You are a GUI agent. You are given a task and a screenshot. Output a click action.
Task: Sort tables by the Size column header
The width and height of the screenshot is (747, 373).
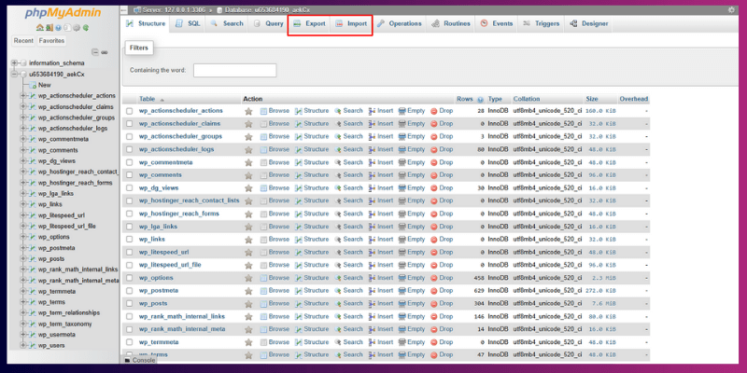point(592,100)
